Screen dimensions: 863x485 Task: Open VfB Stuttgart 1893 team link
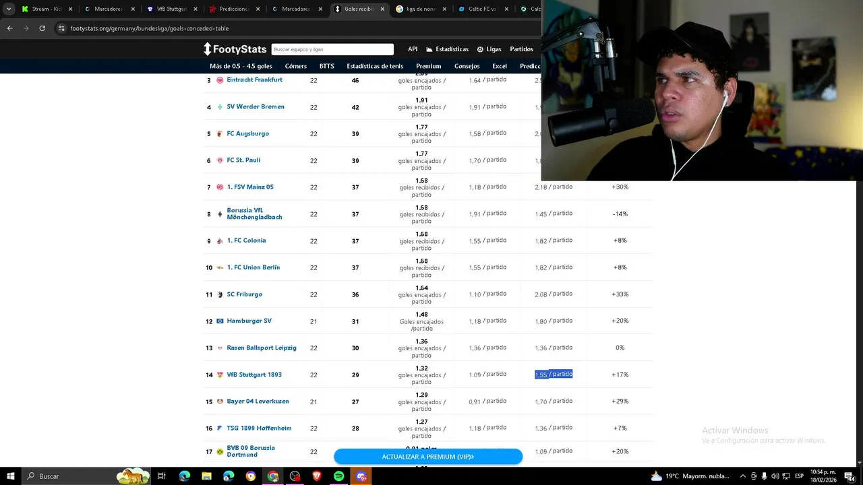254,375
